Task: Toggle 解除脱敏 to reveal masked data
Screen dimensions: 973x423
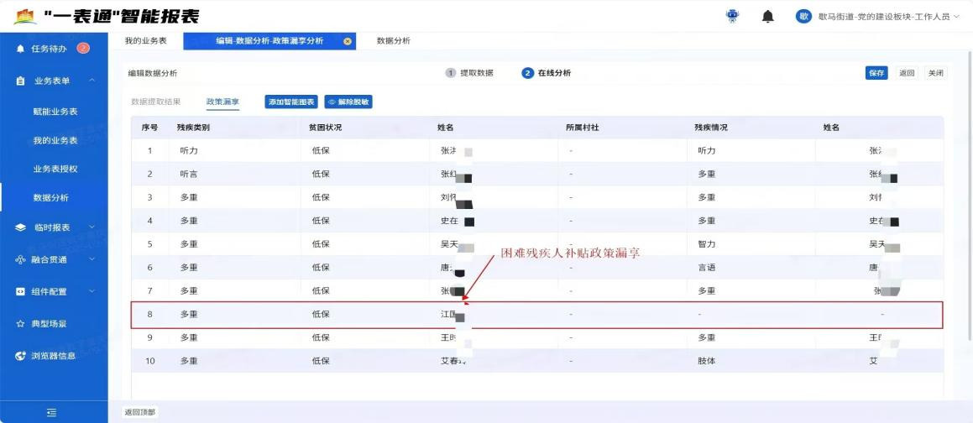Action: (348, 102)
